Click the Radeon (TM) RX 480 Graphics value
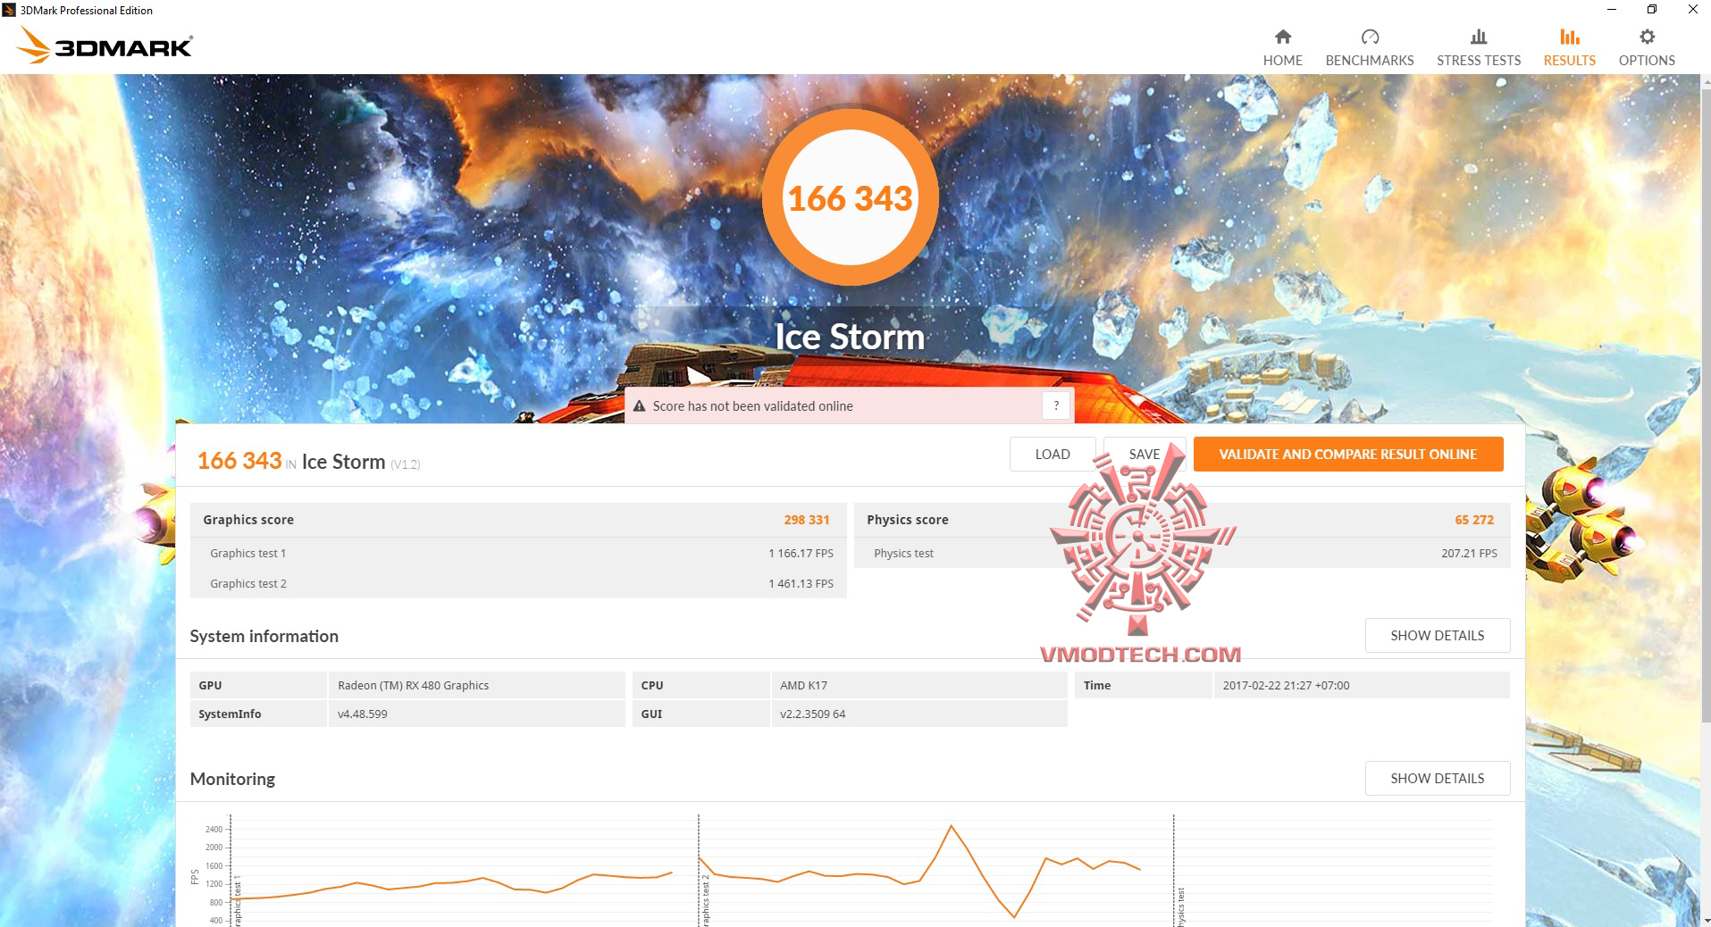This screenshot has height=927, width=1711. pyautogui.click(x=414, y=686)
